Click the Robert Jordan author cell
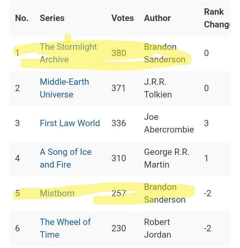240x248 pixels. pos(157,228)
